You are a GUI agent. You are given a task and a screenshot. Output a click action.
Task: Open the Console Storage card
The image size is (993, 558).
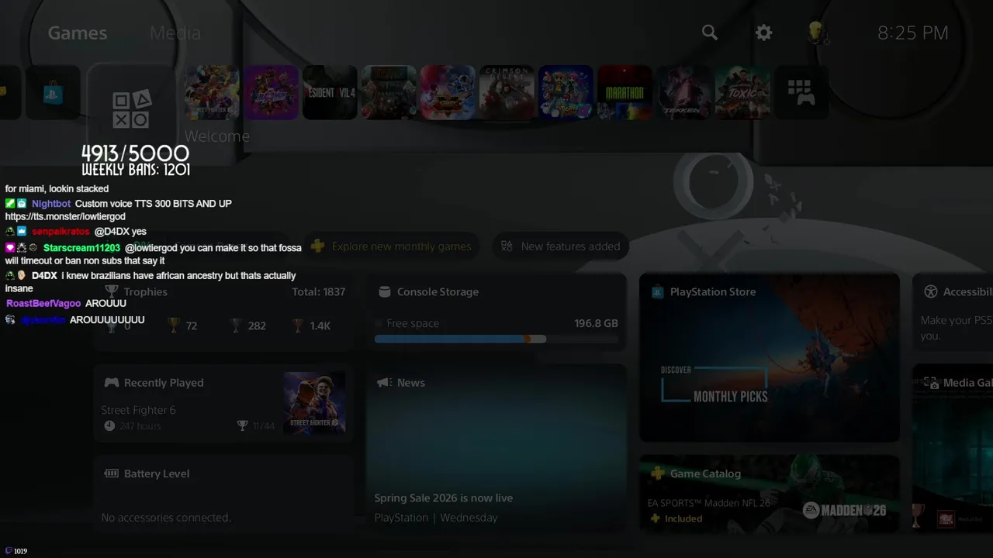(x=496, y=313)
